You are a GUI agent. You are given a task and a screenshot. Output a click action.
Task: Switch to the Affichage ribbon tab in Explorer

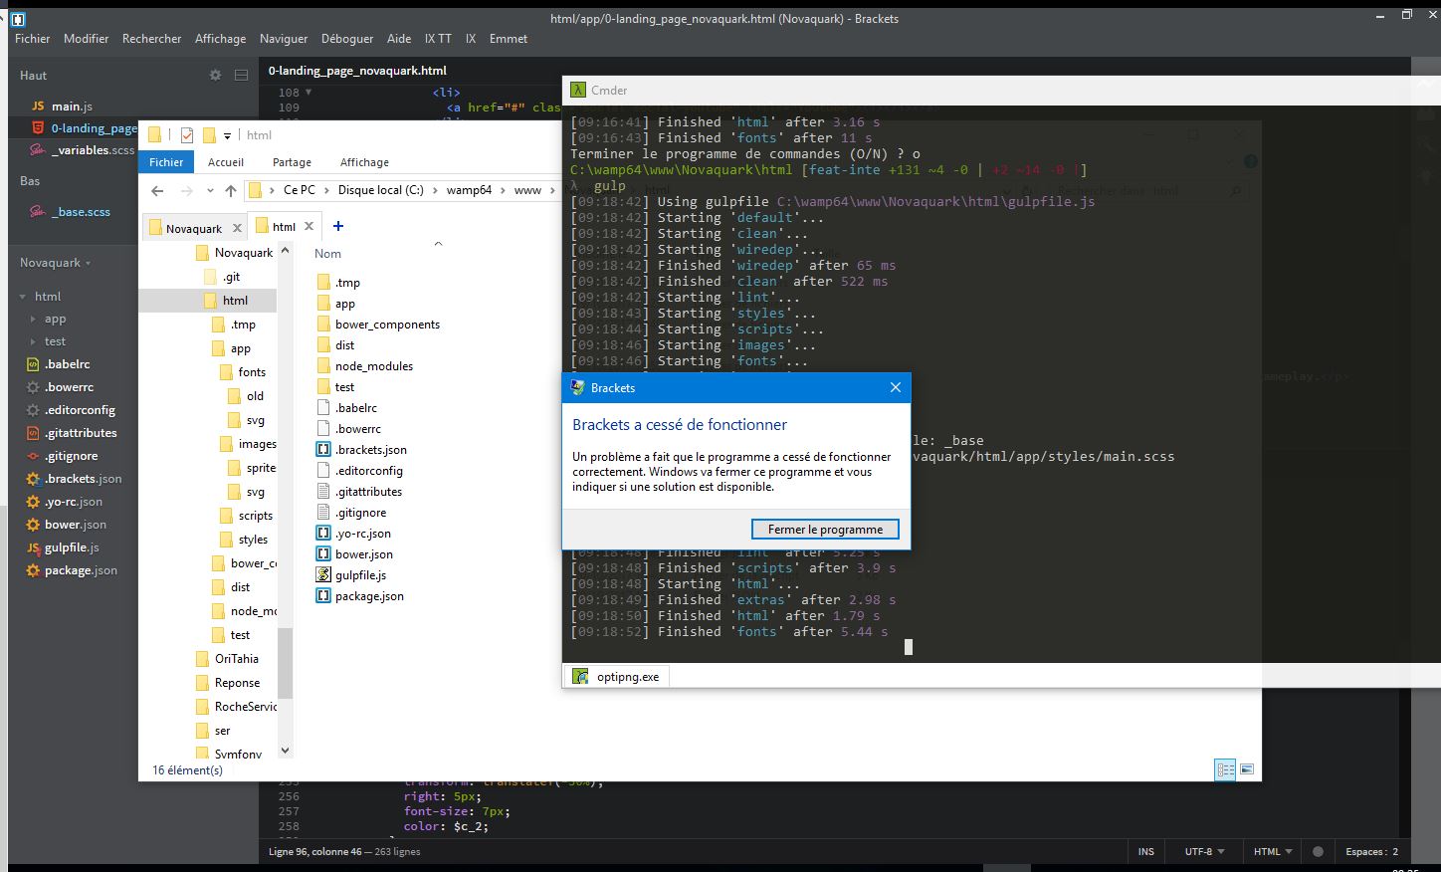point(364,161)
